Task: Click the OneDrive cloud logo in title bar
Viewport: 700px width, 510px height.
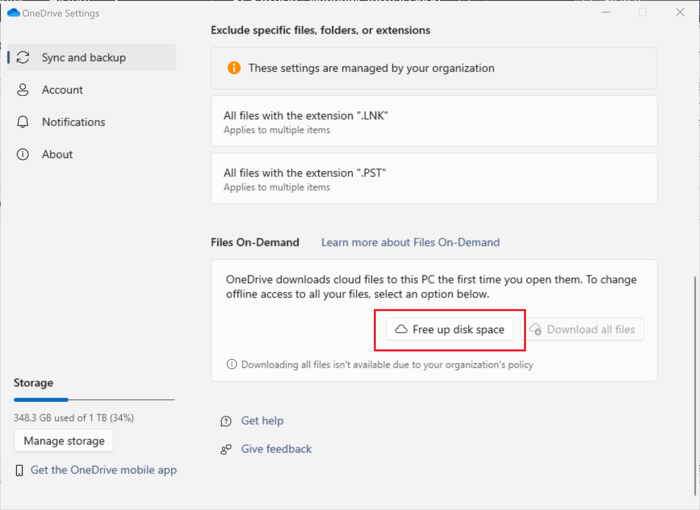Action: click(x=14, y=13)
